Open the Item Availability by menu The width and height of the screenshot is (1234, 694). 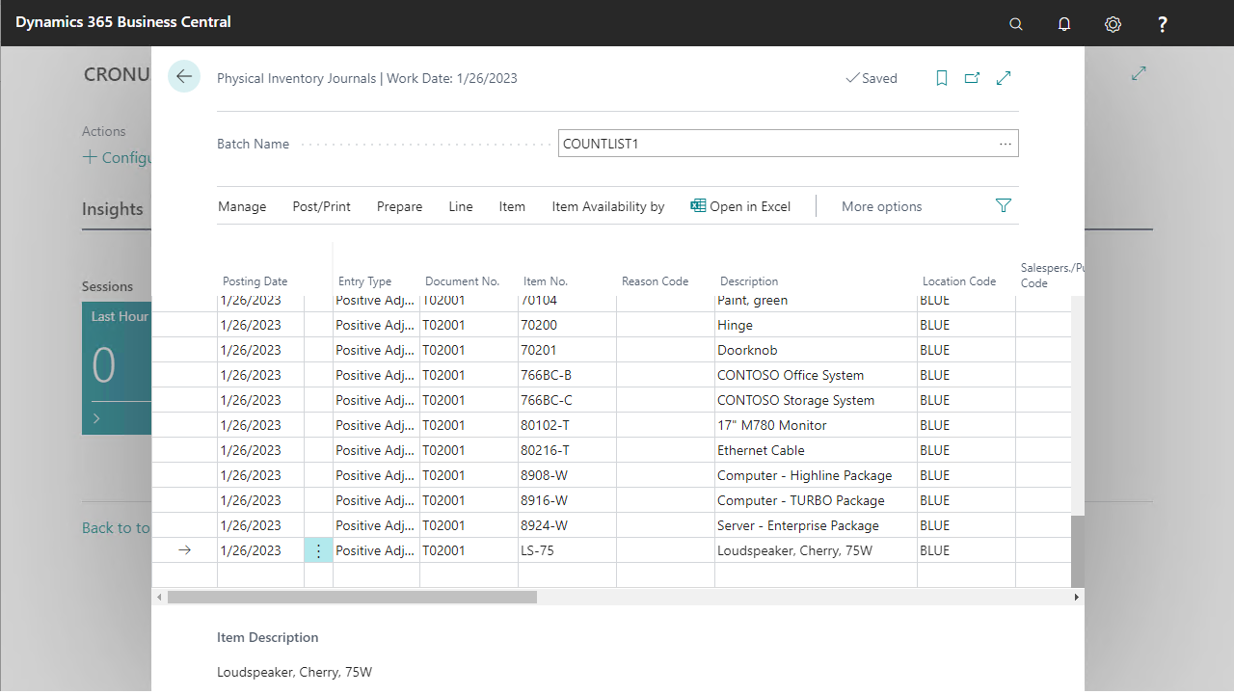(x=608, y=206)
